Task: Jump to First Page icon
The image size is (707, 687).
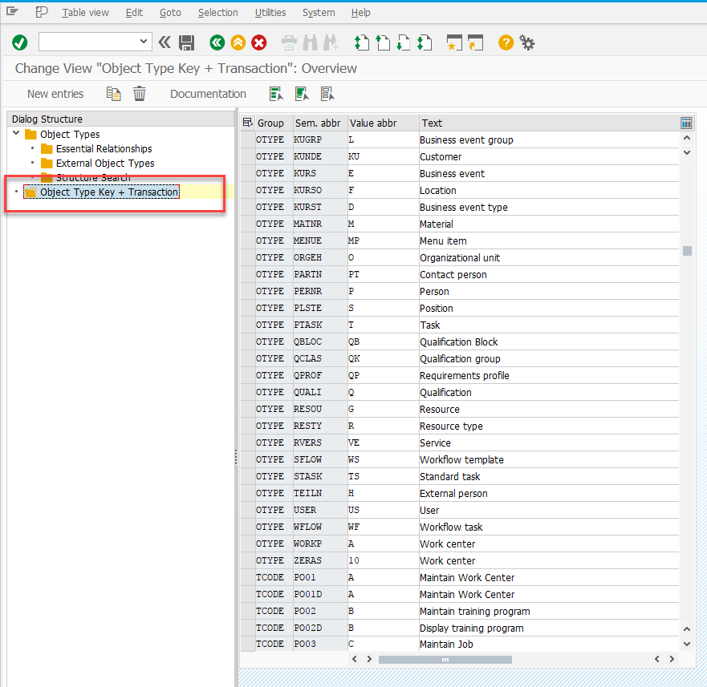Action: [x=362, y=42]
